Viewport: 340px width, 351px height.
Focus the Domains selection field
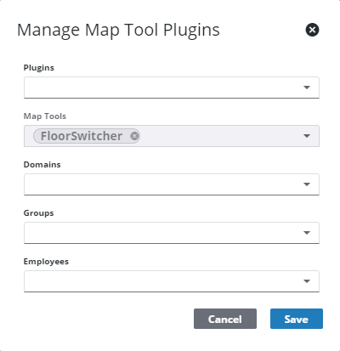(x=172, y=184)
